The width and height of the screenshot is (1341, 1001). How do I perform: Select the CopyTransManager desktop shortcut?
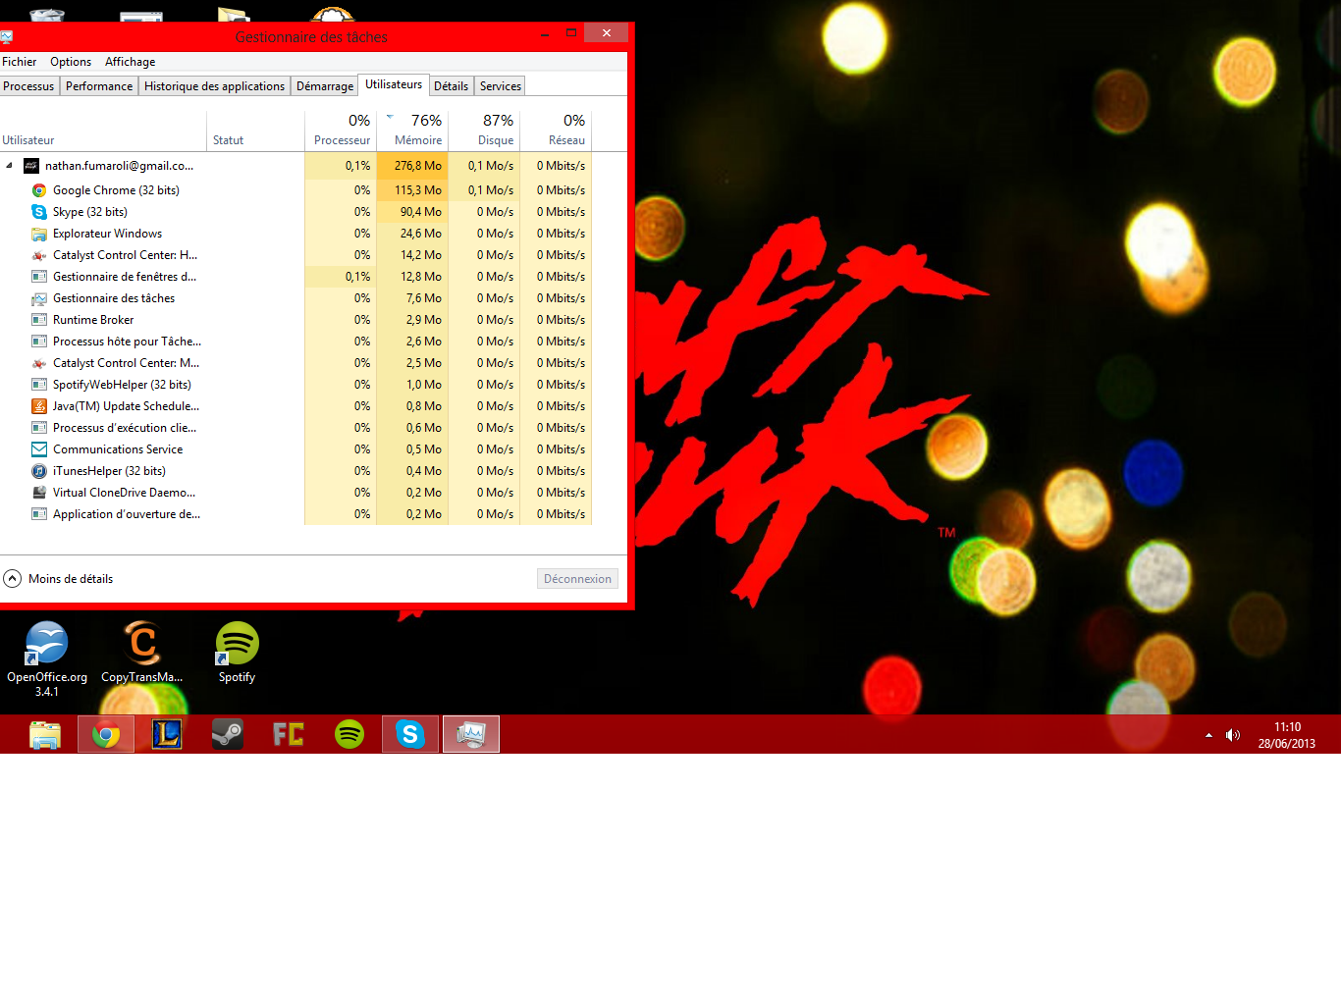[142, 652]
